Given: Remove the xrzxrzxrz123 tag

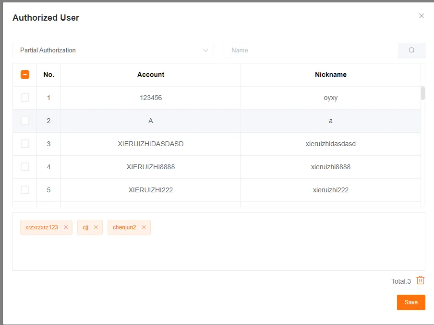Looking at the screenshot, I should pos(66,227).
